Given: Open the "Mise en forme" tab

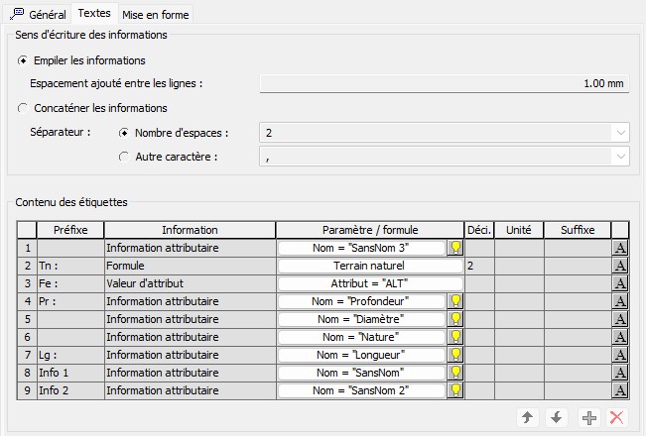Looking at the screenshot, I should (155, 15).
